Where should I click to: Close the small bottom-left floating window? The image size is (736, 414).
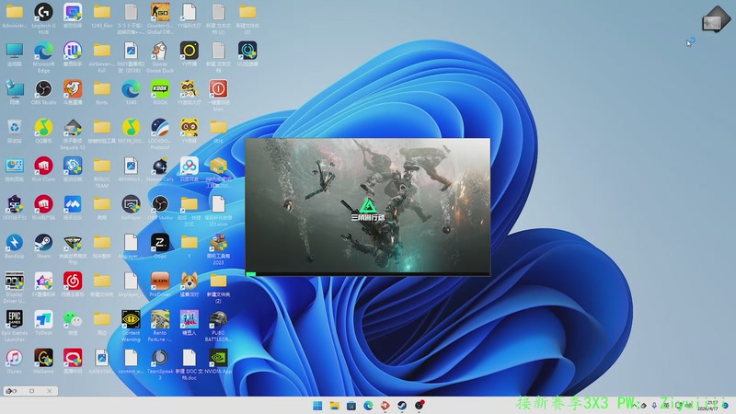click(50, 391)
